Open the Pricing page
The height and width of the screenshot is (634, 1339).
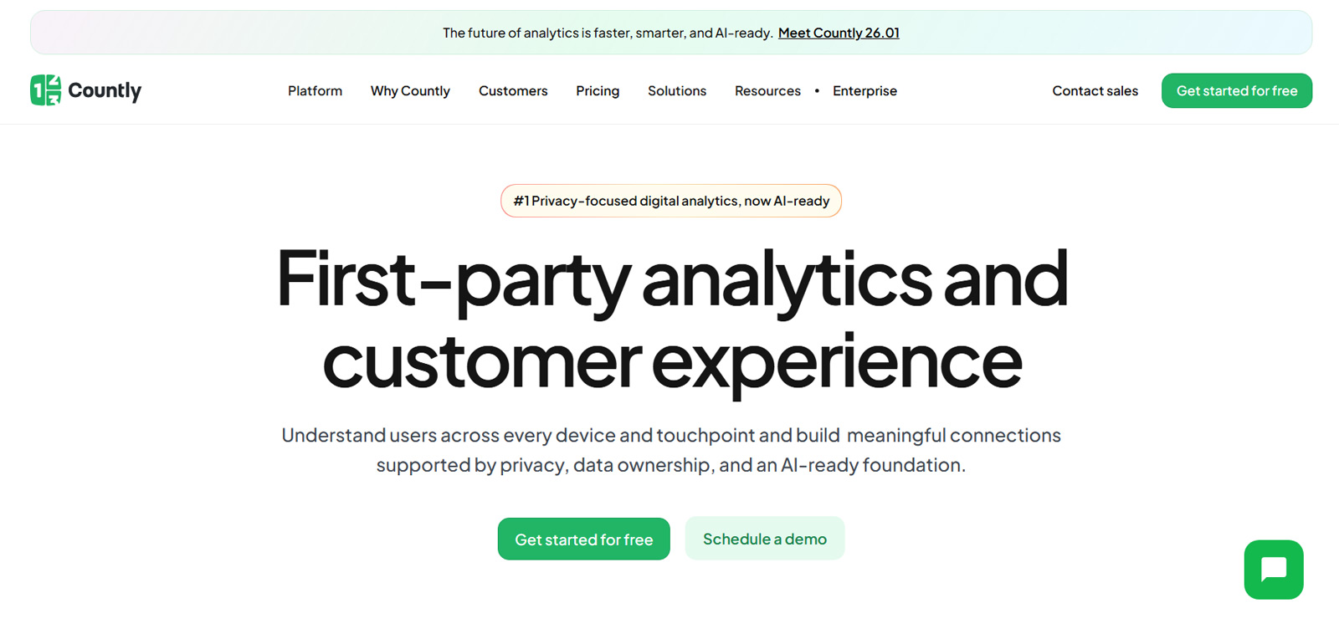[598, 90]
